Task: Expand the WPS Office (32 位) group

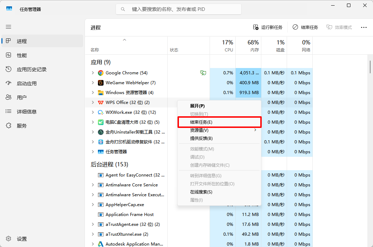Action: (93, 102)
